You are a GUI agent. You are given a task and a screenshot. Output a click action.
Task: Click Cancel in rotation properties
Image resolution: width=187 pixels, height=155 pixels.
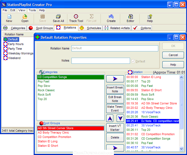pyautogui.click(x=173, y=55)
